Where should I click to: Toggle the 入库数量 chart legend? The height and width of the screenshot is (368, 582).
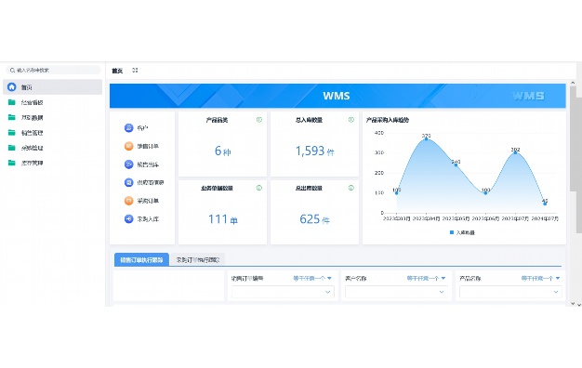(x=462, y=232)
